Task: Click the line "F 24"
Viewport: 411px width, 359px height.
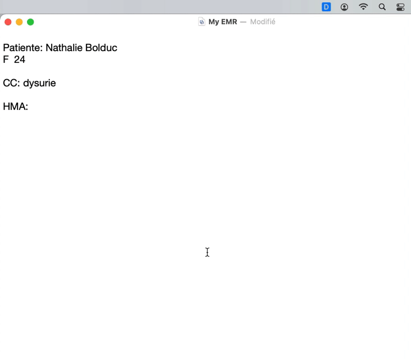Action: coord(14,59)
